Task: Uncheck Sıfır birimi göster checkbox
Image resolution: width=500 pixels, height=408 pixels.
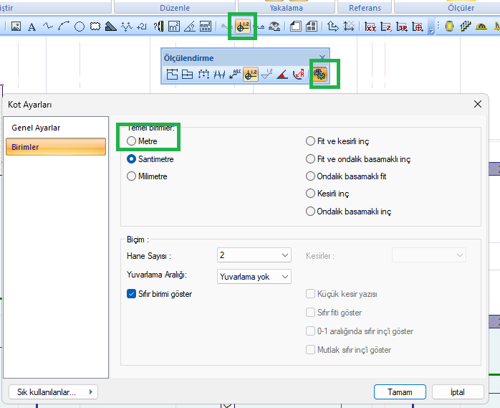Action: [132, 293]
